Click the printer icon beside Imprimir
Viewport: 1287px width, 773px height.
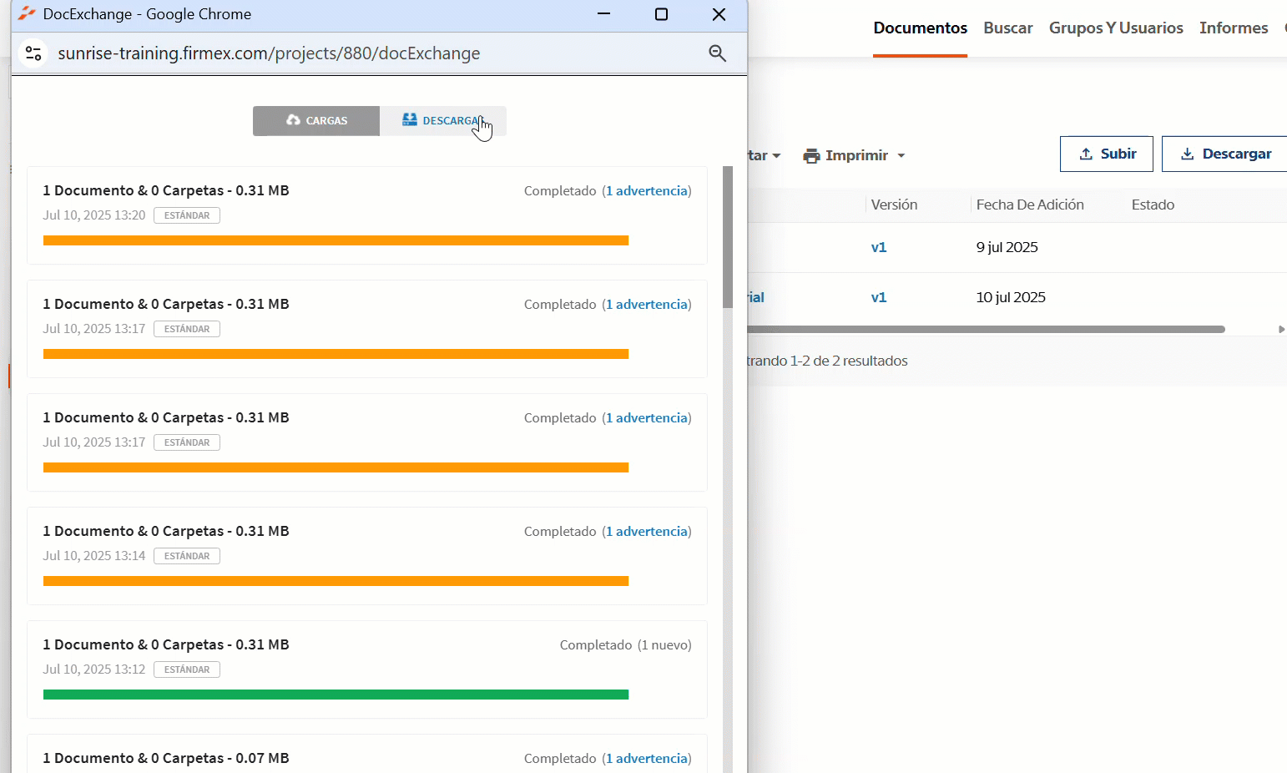click(811, 156)
